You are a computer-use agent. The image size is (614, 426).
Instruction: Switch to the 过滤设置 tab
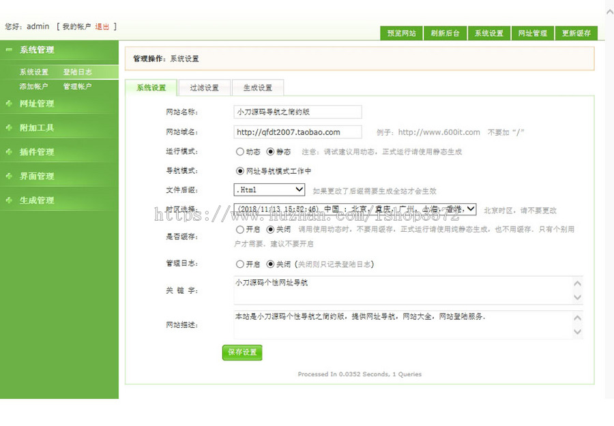pos(205,88)
